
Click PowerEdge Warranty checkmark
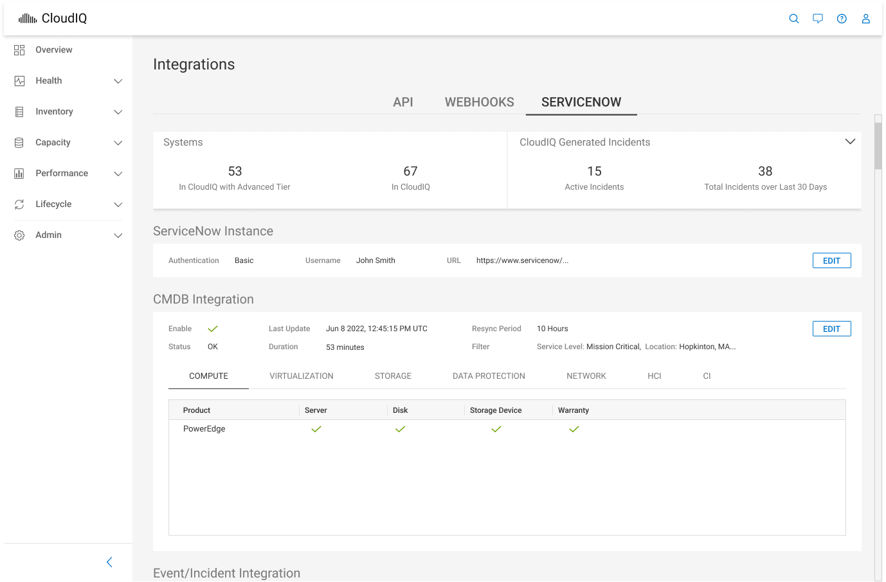coord(574,429)
